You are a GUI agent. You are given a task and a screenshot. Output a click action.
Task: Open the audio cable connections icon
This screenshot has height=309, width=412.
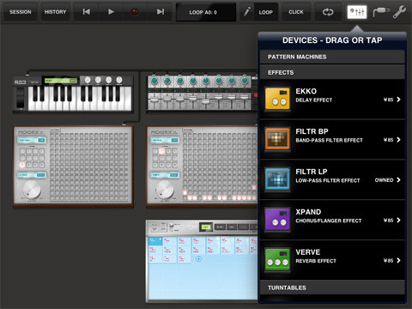click(x=380, y=12)
